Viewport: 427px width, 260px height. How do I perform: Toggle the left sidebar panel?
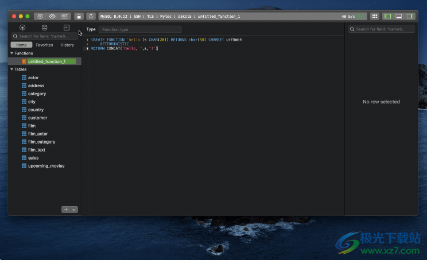click(x=388, y=17)
